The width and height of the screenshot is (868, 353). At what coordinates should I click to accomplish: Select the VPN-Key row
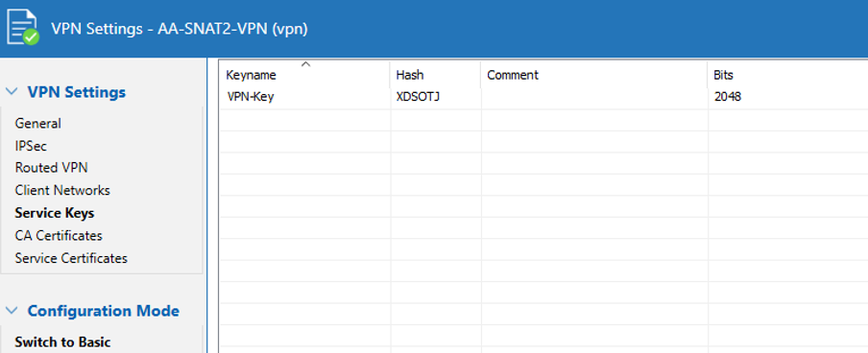(543, 97)
